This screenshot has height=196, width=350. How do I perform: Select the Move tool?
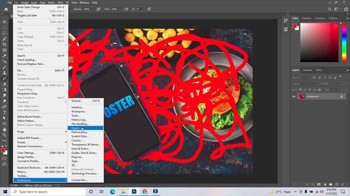click(x=4, y=22)
